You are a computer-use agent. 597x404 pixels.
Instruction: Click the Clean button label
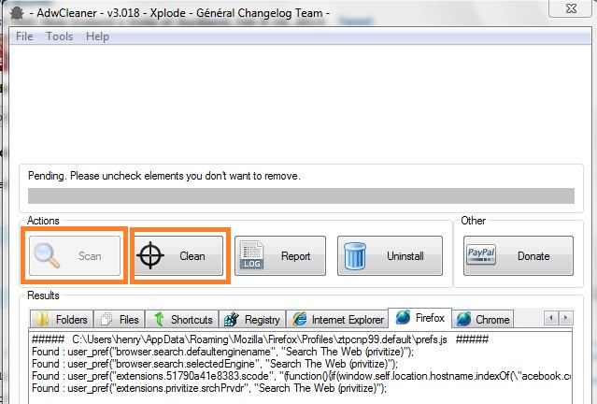point(192,255)
